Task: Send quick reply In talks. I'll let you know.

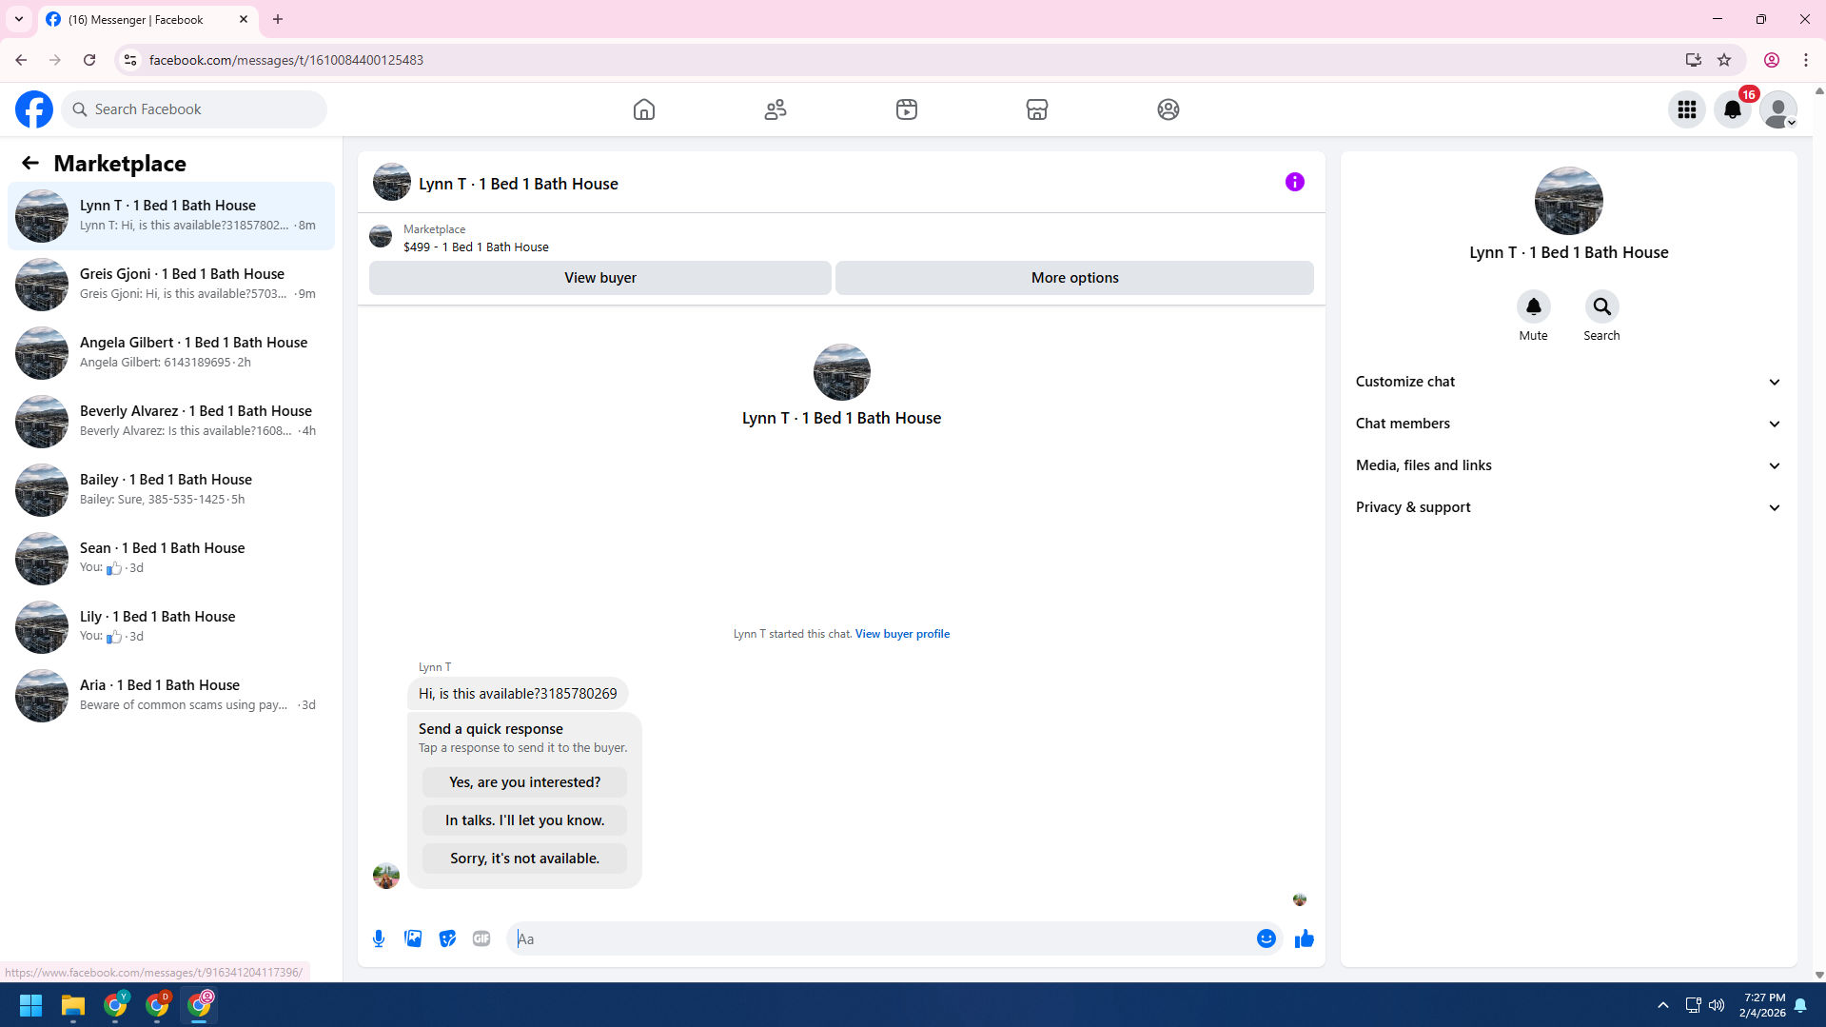Action: [525, 820]
